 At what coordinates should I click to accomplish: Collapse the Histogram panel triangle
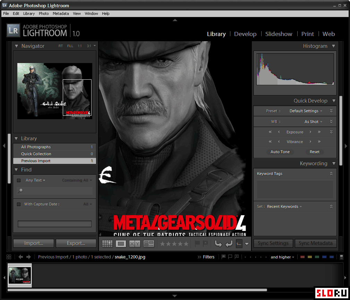(333, 46)
